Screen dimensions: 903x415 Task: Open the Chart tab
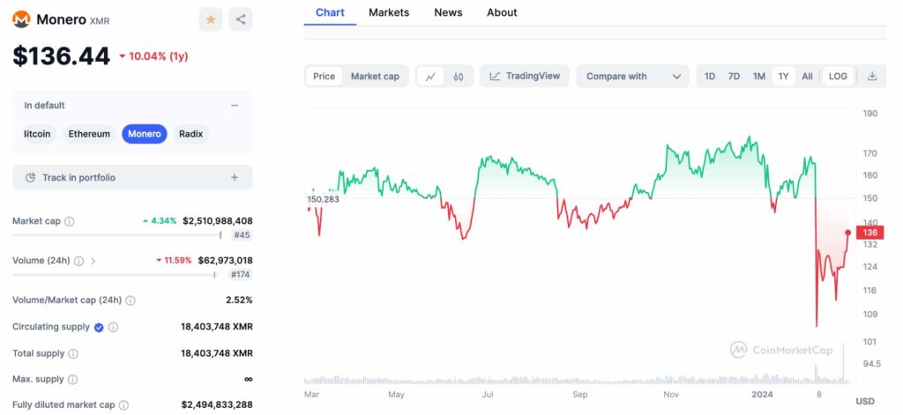tap(330, 12)
